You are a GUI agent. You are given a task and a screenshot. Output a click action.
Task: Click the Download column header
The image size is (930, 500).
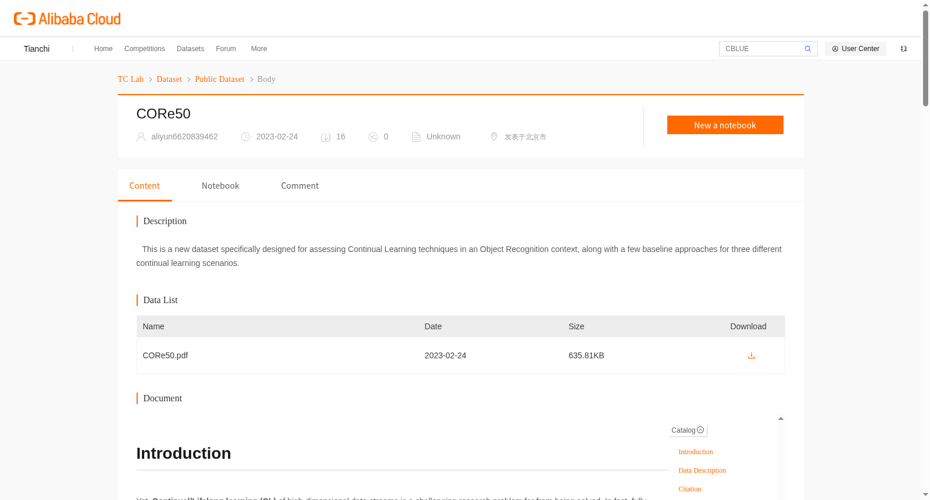[748, 326]
